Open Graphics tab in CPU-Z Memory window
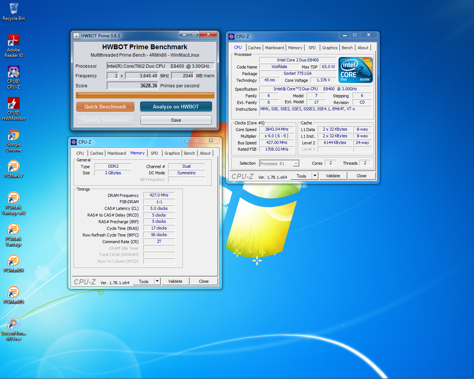Image resolution: width=474 pixels, height=379 pixels. [172, 153]
